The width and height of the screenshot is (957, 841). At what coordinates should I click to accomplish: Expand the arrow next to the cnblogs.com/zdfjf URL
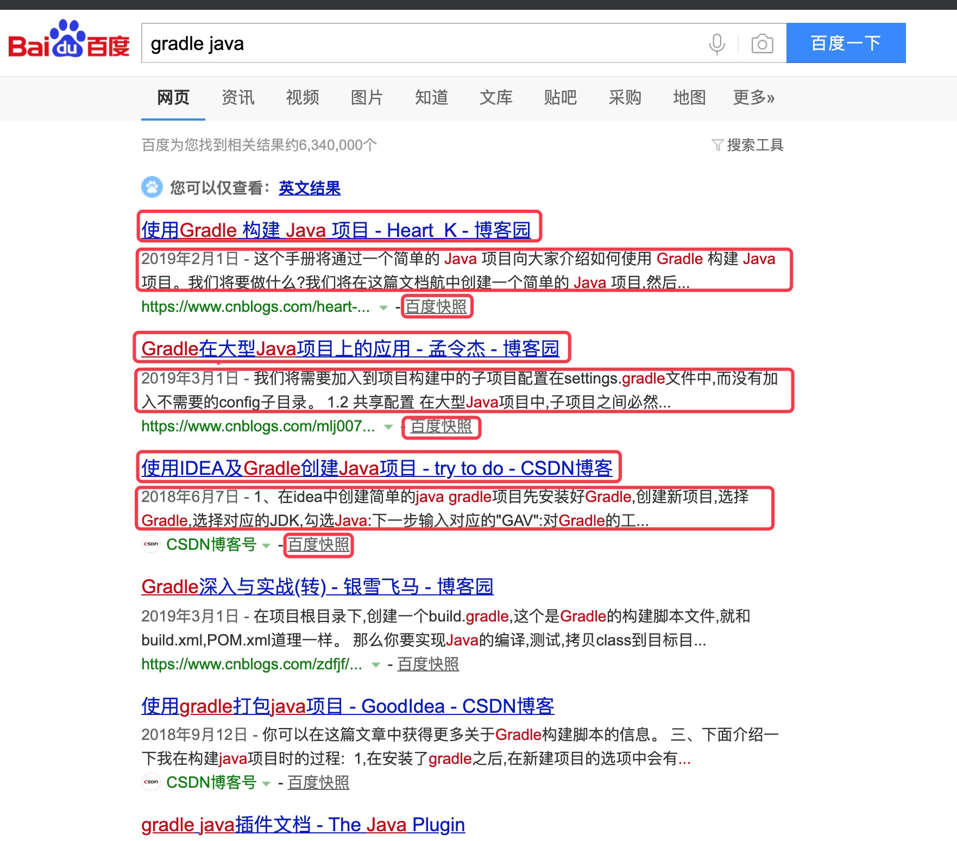click(x=375, y=665)
